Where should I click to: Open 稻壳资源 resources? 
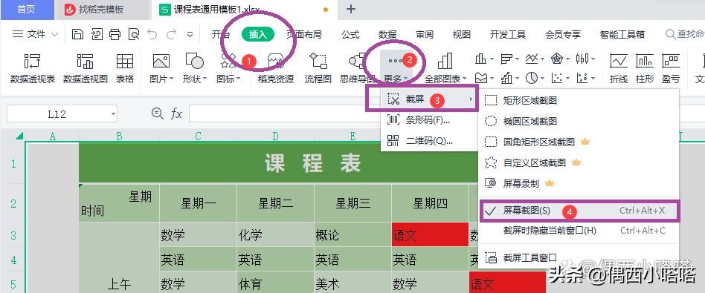pyautogui.click(x=276, y=69)
